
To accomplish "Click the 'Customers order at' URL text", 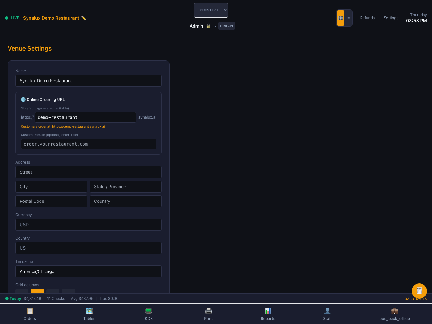I will (x=63, y=126).
